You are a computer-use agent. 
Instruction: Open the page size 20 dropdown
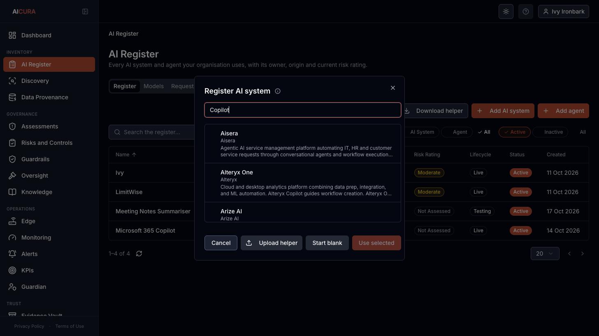[545, 254]
